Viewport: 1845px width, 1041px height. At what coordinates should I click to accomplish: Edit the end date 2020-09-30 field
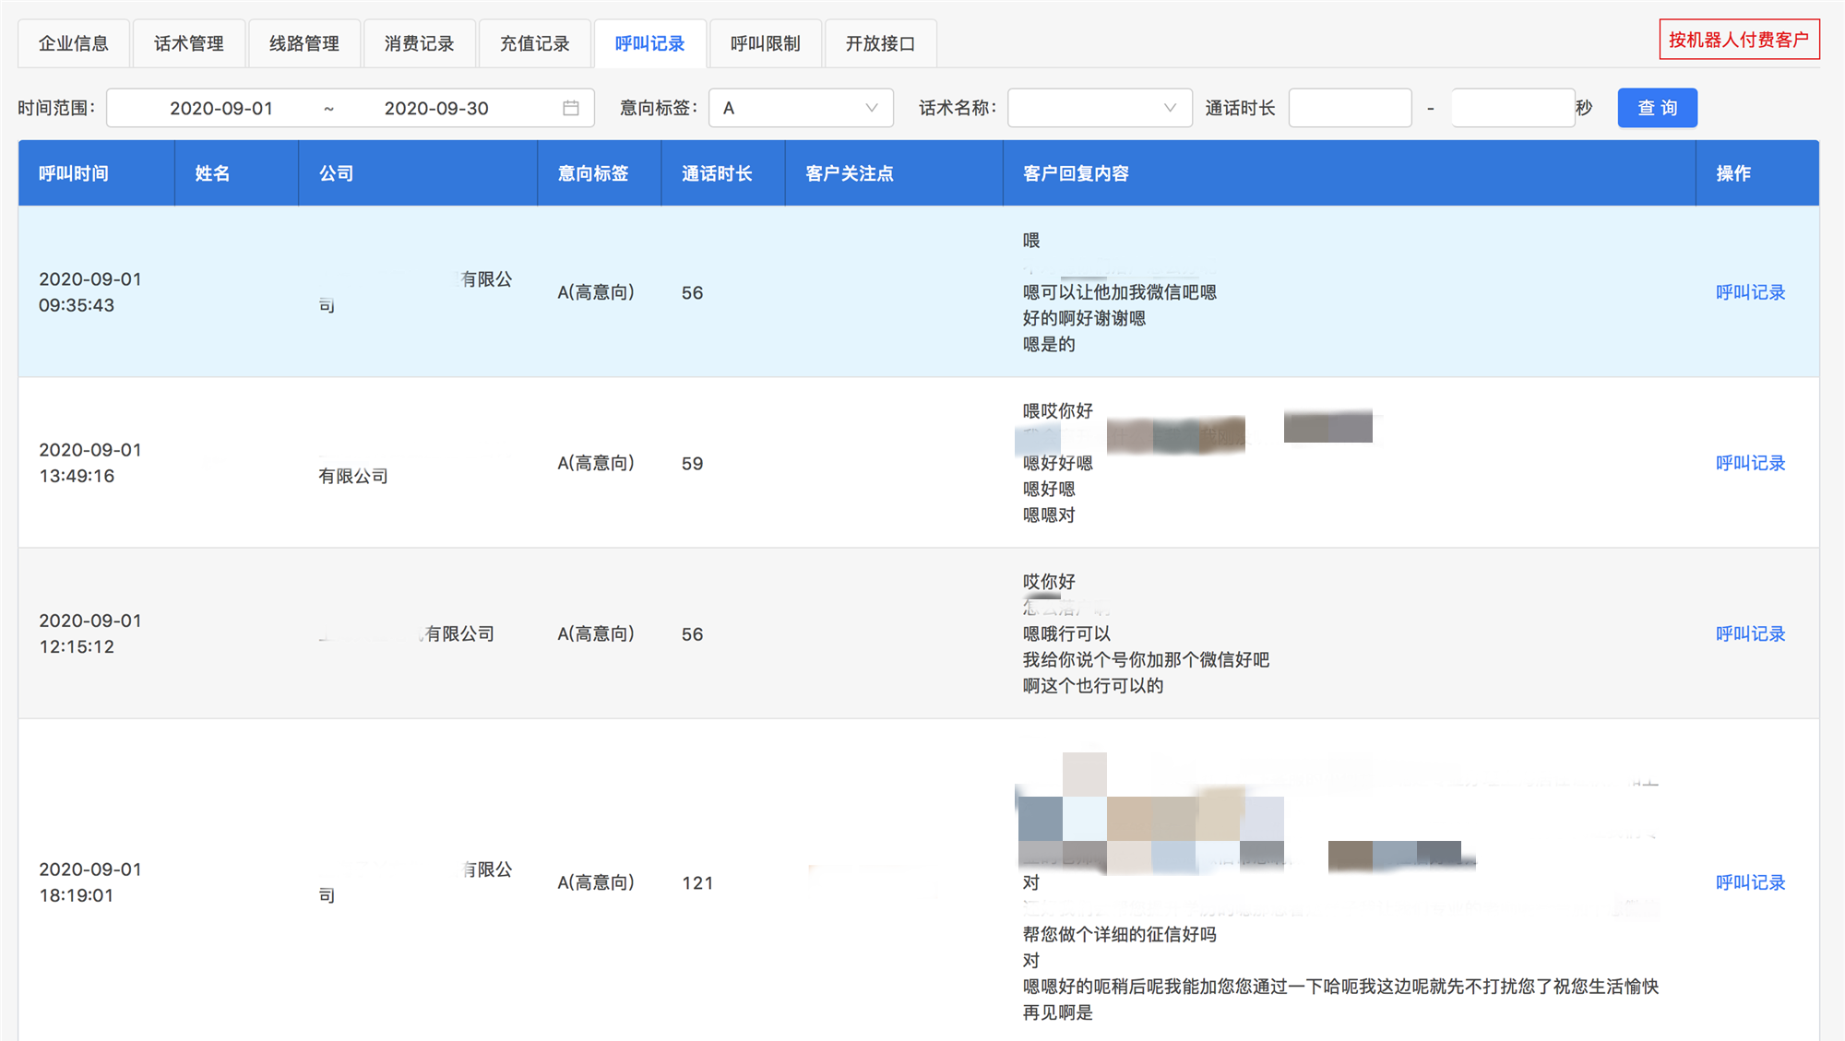click(x=436, y=108)
